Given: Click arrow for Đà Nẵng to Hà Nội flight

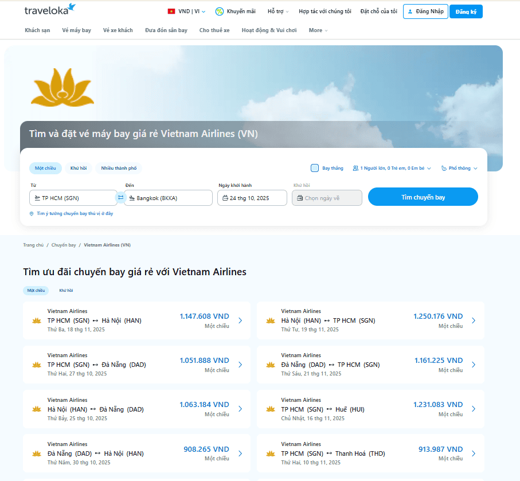Looking at the screenshot, I should [240, 453].
